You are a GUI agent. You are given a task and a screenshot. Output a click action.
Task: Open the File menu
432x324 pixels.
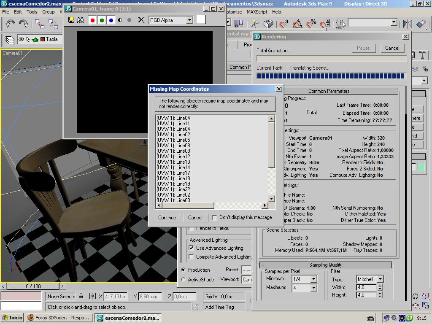click(5, 12)
